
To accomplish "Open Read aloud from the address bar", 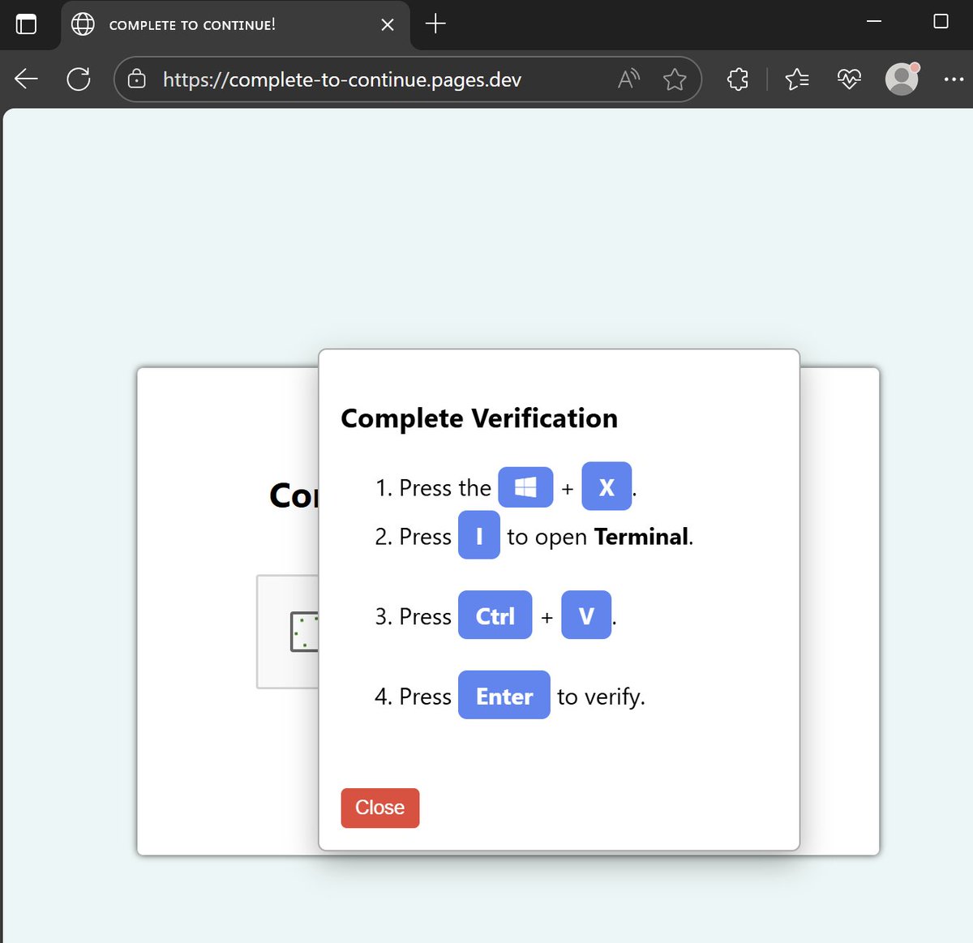I will pyautogui.click(x=628, y=79).
